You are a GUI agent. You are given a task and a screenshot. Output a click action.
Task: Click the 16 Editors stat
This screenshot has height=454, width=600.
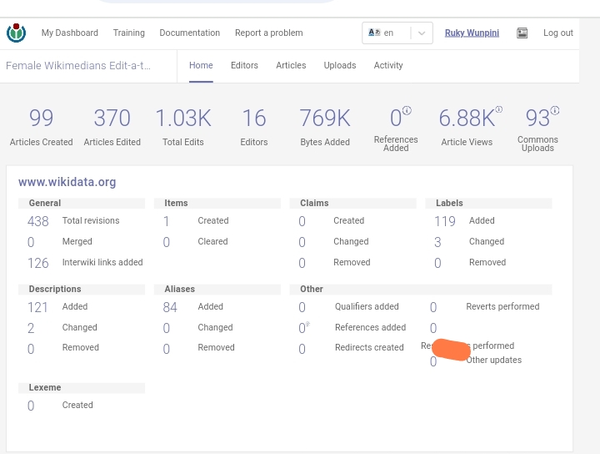point(254,127)
